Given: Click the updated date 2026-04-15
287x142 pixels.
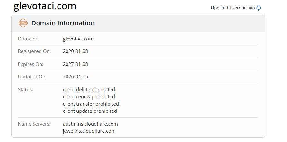Looking at the screenshot, I should click(x=75, y=77).
